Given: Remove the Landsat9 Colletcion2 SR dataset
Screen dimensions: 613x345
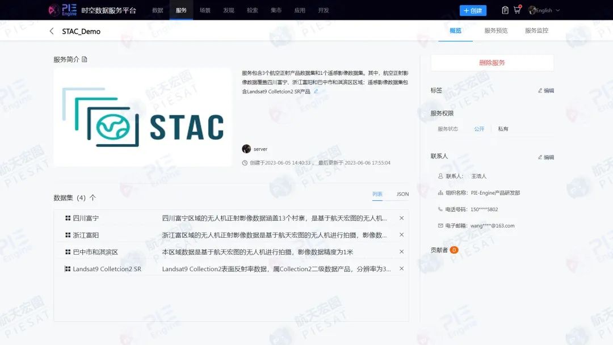Looking at the screenshot, I should pos(401,268).
